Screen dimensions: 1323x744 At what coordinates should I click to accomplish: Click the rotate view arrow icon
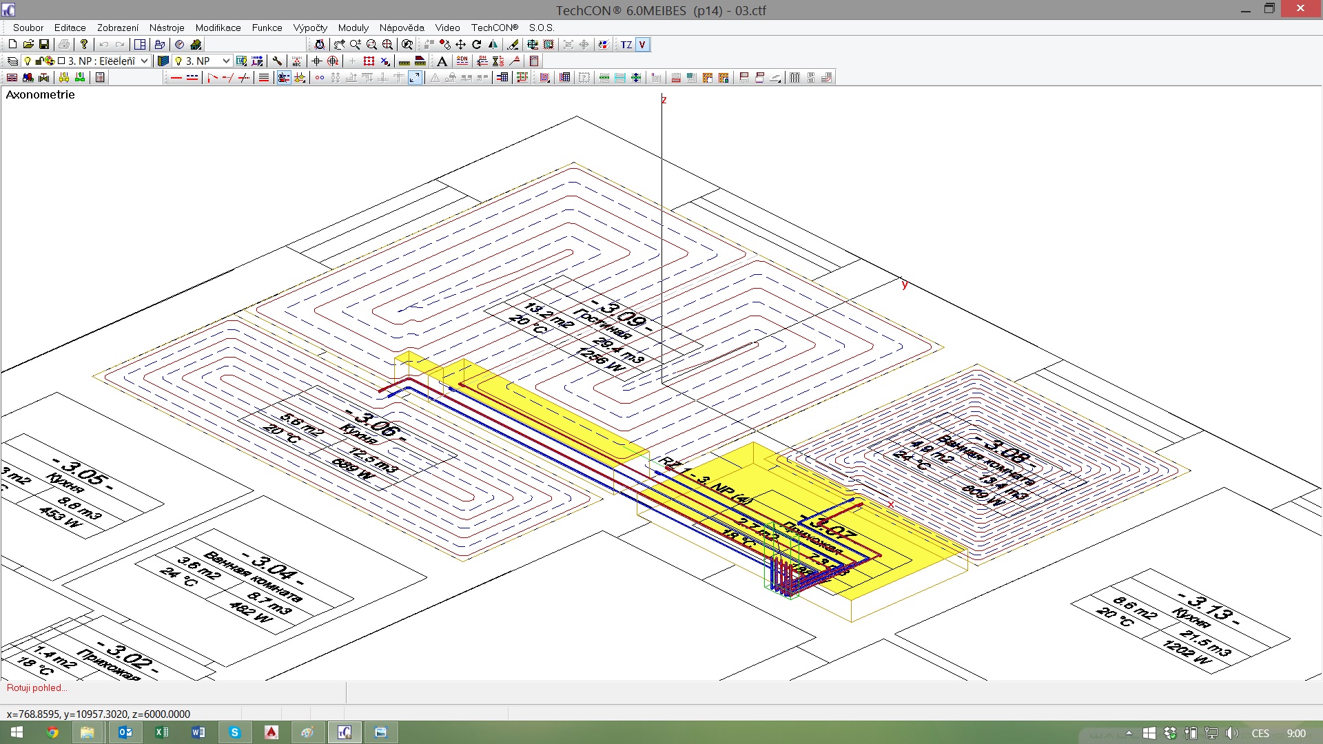point(477,45)
